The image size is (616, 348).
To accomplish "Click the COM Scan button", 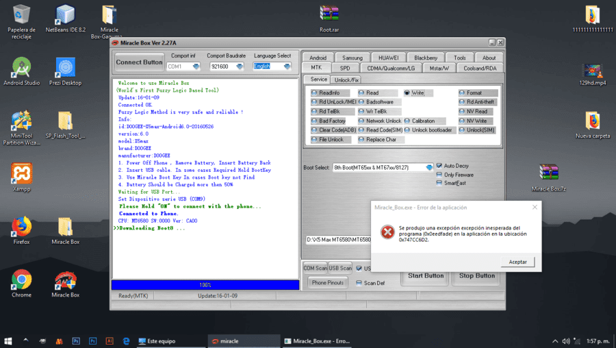I will click(315, 268).
